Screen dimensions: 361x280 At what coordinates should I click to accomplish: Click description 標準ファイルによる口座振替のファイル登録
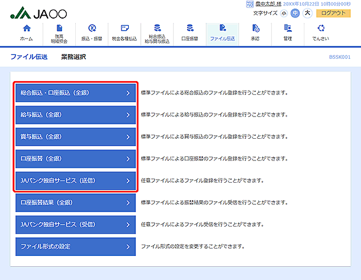[x=214, y=159]
